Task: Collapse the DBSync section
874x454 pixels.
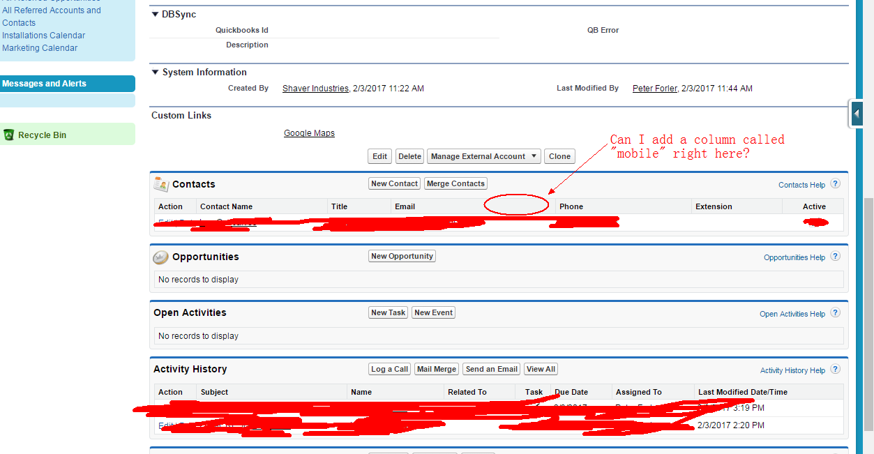Action: (156, 14)
